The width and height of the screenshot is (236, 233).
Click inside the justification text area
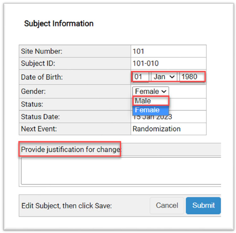pyautogui.click(x=120, y=170)
